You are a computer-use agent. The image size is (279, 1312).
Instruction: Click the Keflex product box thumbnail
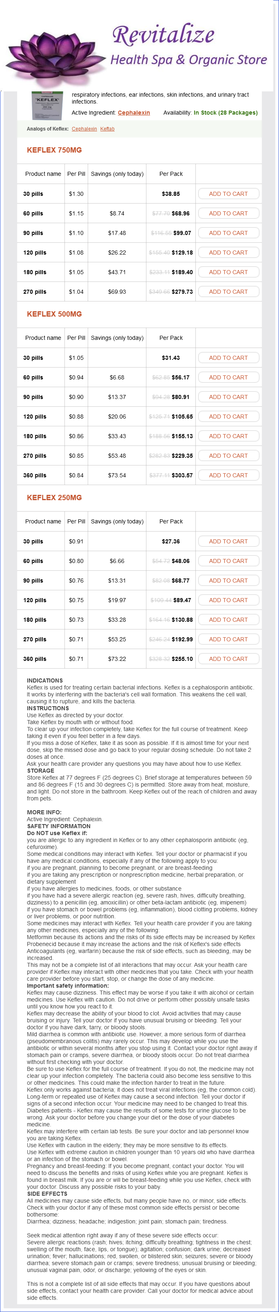coord(46,105)
